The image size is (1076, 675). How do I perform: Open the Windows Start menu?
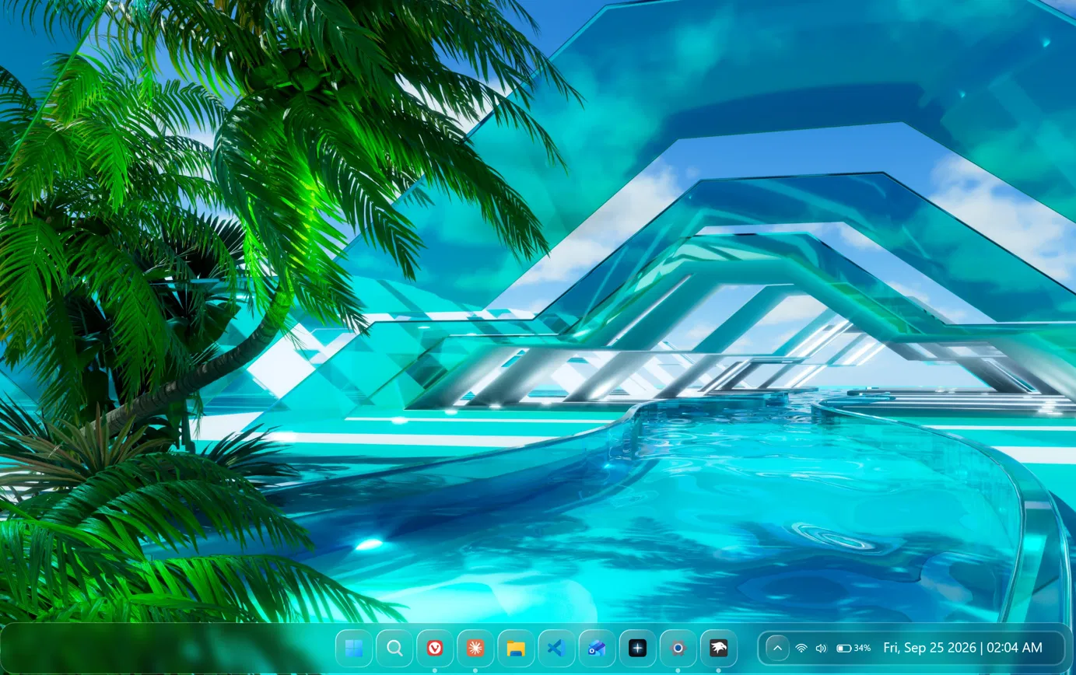coord(354,648)
